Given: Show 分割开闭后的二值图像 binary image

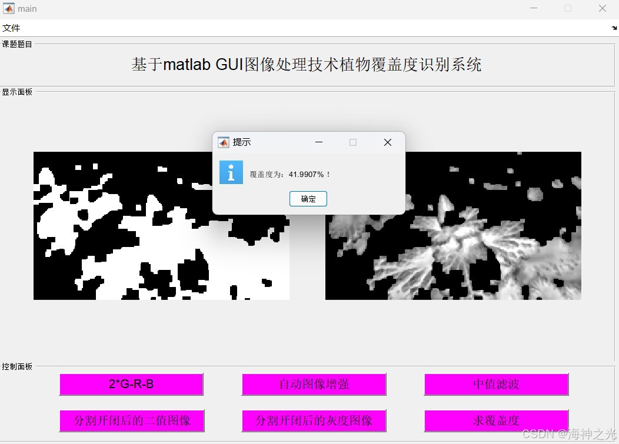Looking at the screenshot, I should coord(132,420).
